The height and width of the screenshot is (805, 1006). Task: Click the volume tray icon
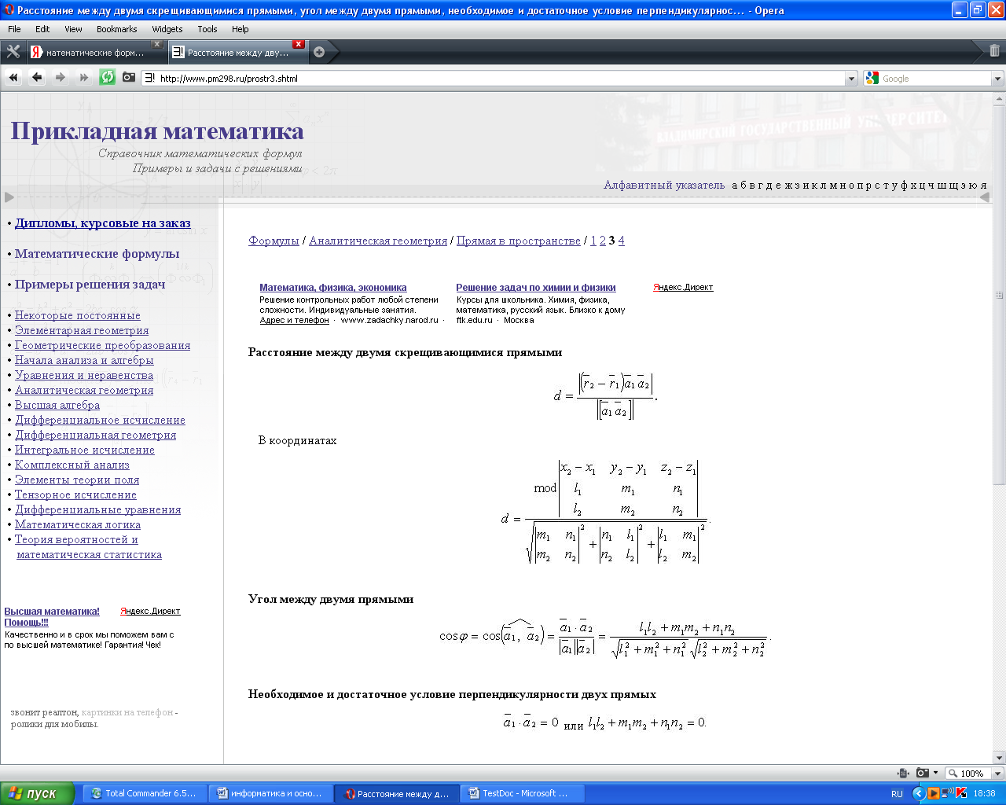[x=948, y=793]
